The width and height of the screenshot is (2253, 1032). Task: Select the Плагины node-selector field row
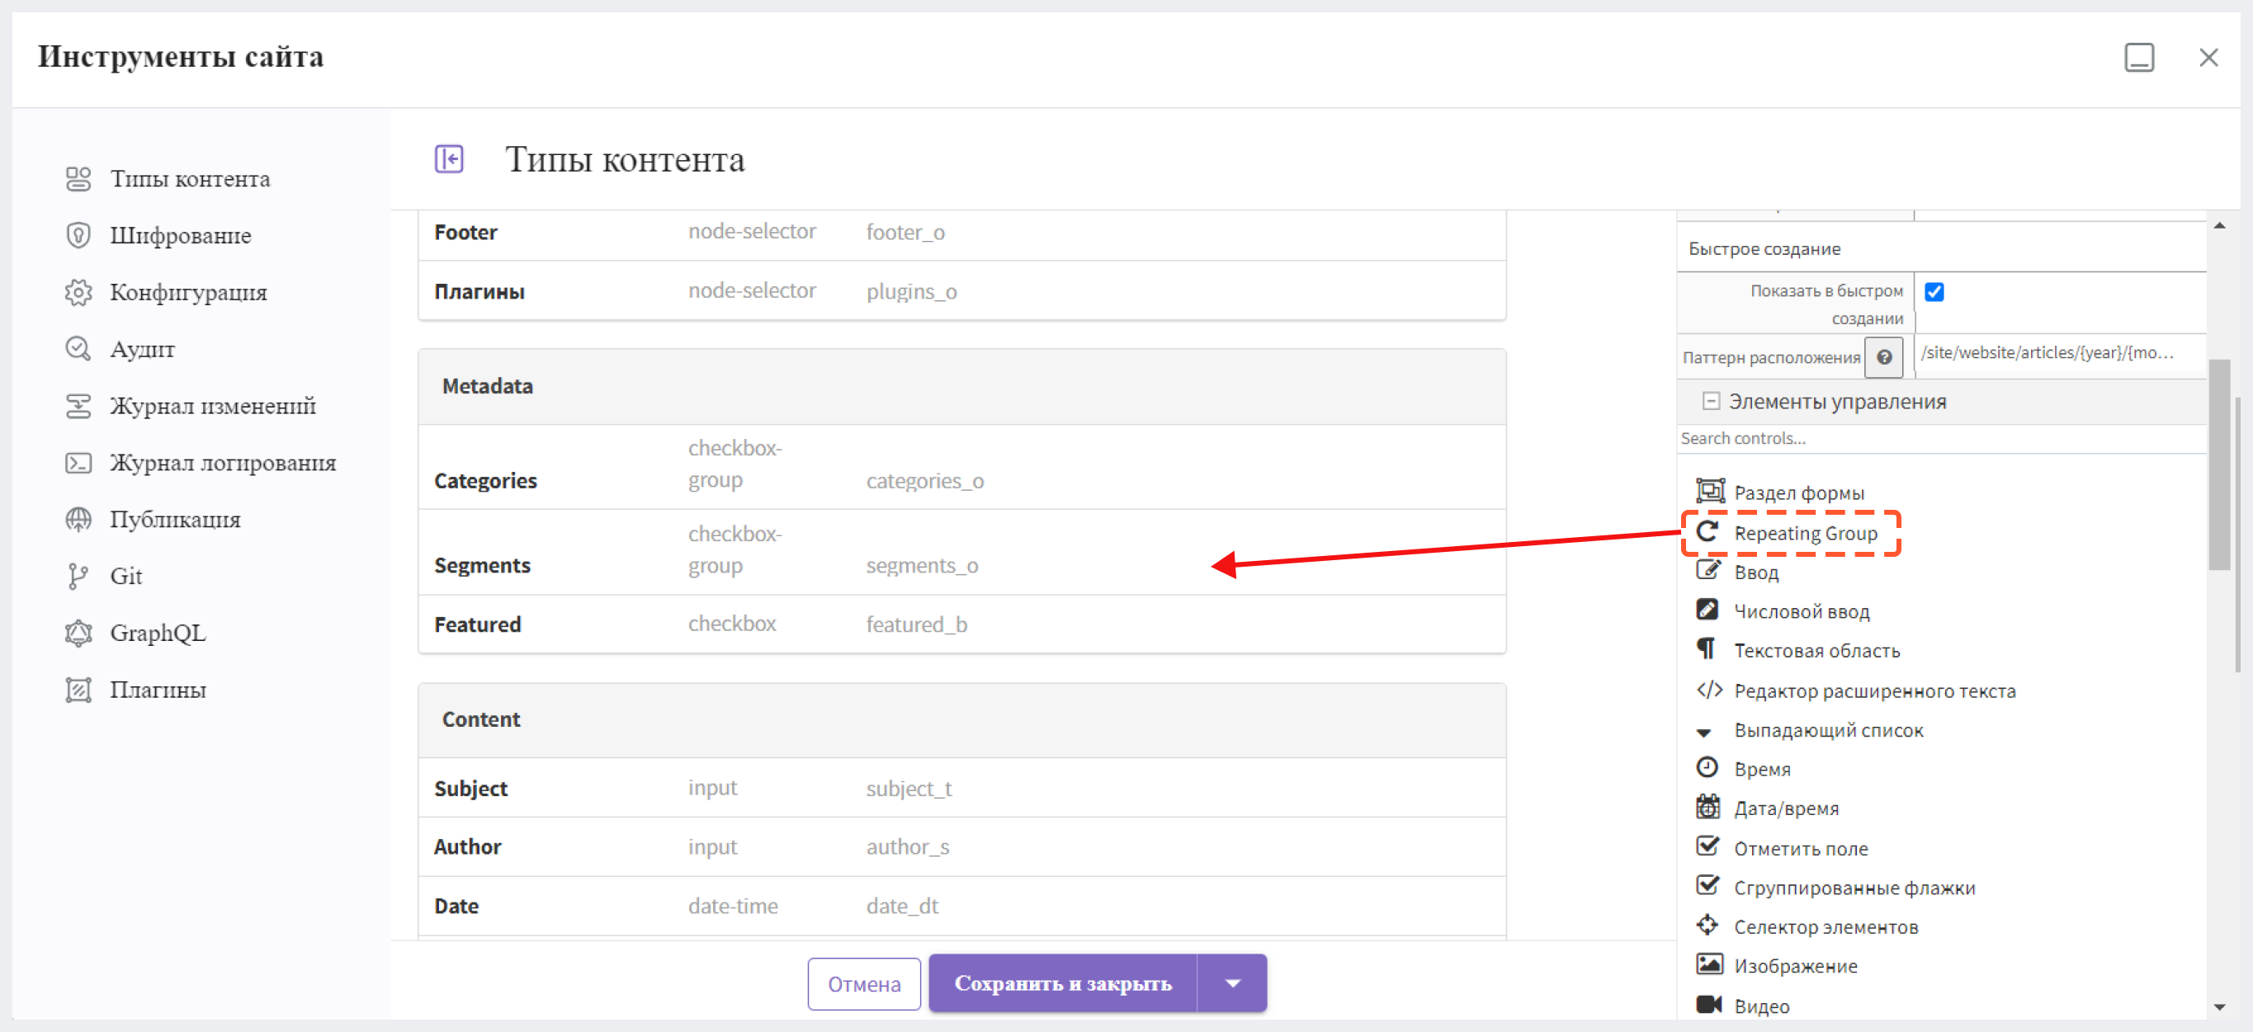(962, 291)
